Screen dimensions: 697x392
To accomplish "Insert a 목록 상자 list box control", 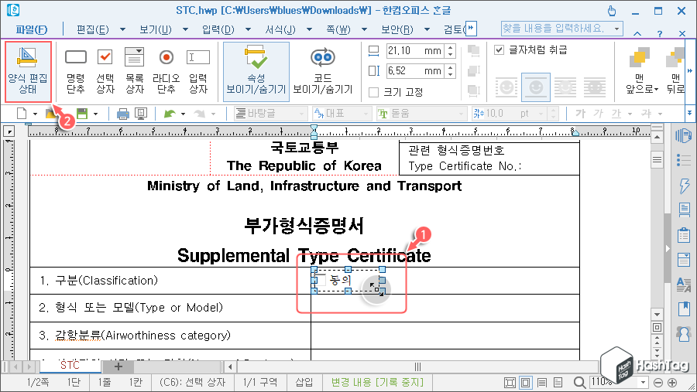I will click(134, 71).
